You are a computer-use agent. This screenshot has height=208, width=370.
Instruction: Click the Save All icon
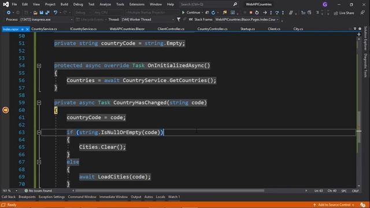click(47, 13)
